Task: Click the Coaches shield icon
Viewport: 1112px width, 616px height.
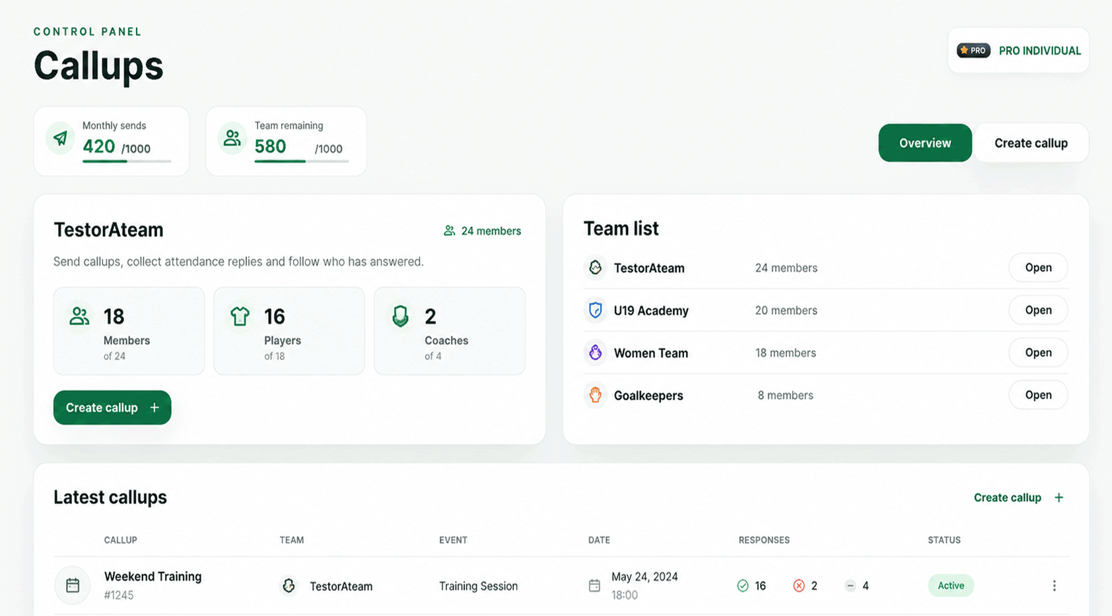Action: tap(400, 317)
